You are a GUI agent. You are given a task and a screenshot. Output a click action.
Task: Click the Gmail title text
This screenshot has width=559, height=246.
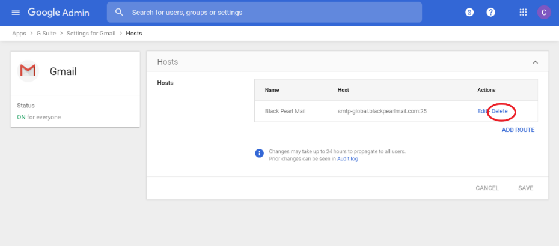[x=64, y=71]
